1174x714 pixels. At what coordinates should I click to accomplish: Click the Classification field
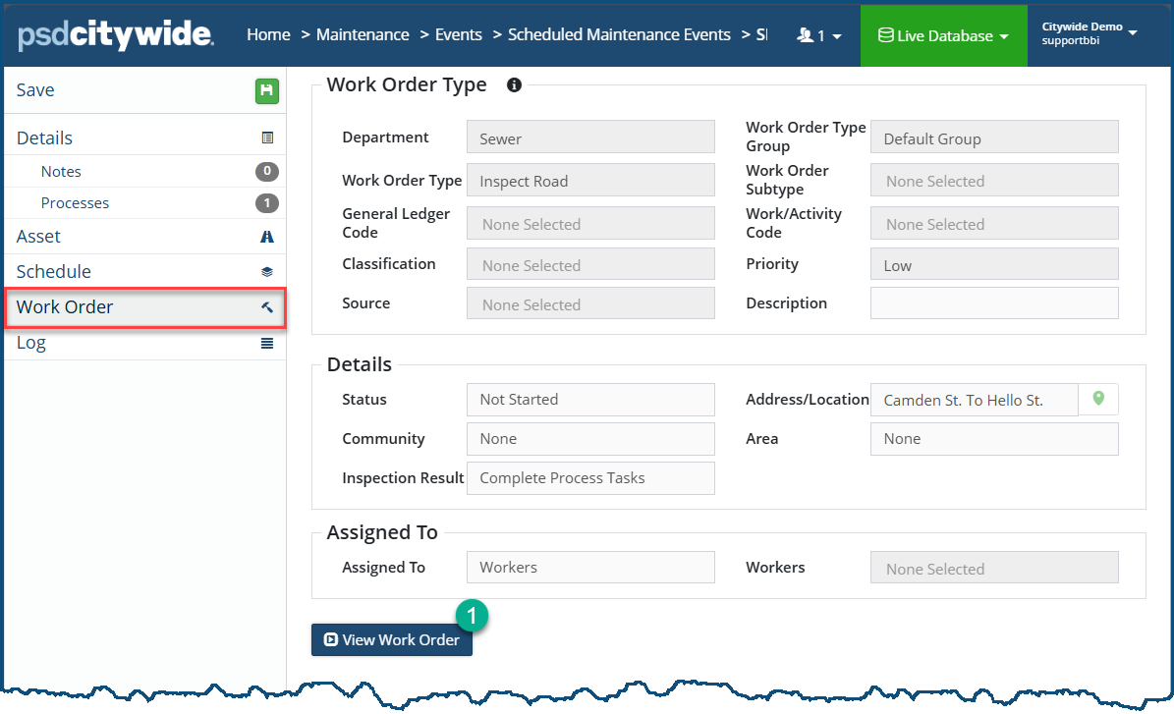(x=590, y=264)
